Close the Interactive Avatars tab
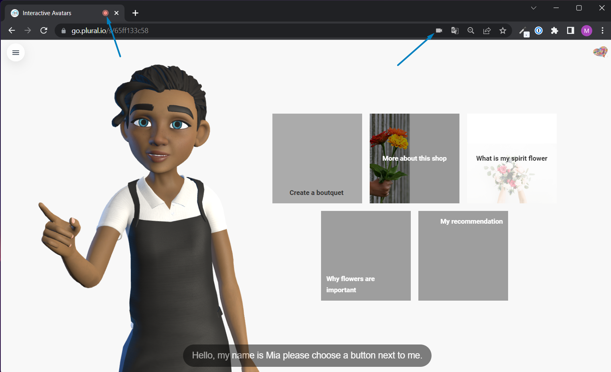 click(116, 13)
